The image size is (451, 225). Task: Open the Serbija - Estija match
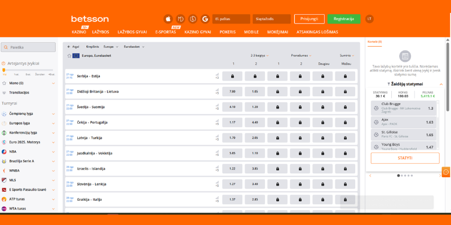(89, 76)
